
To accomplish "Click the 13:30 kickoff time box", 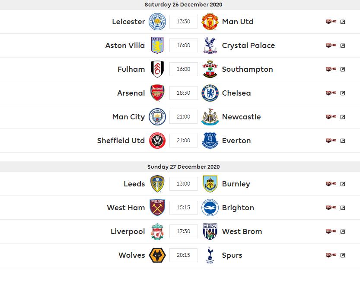I will (184, 22).
